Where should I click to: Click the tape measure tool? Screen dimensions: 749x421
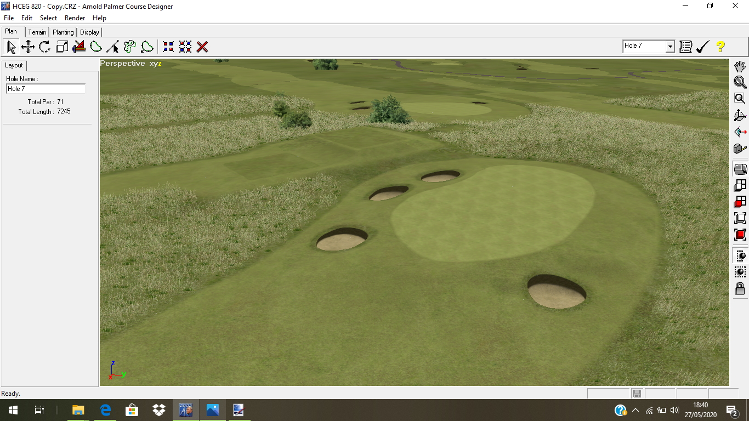point(740,149)
